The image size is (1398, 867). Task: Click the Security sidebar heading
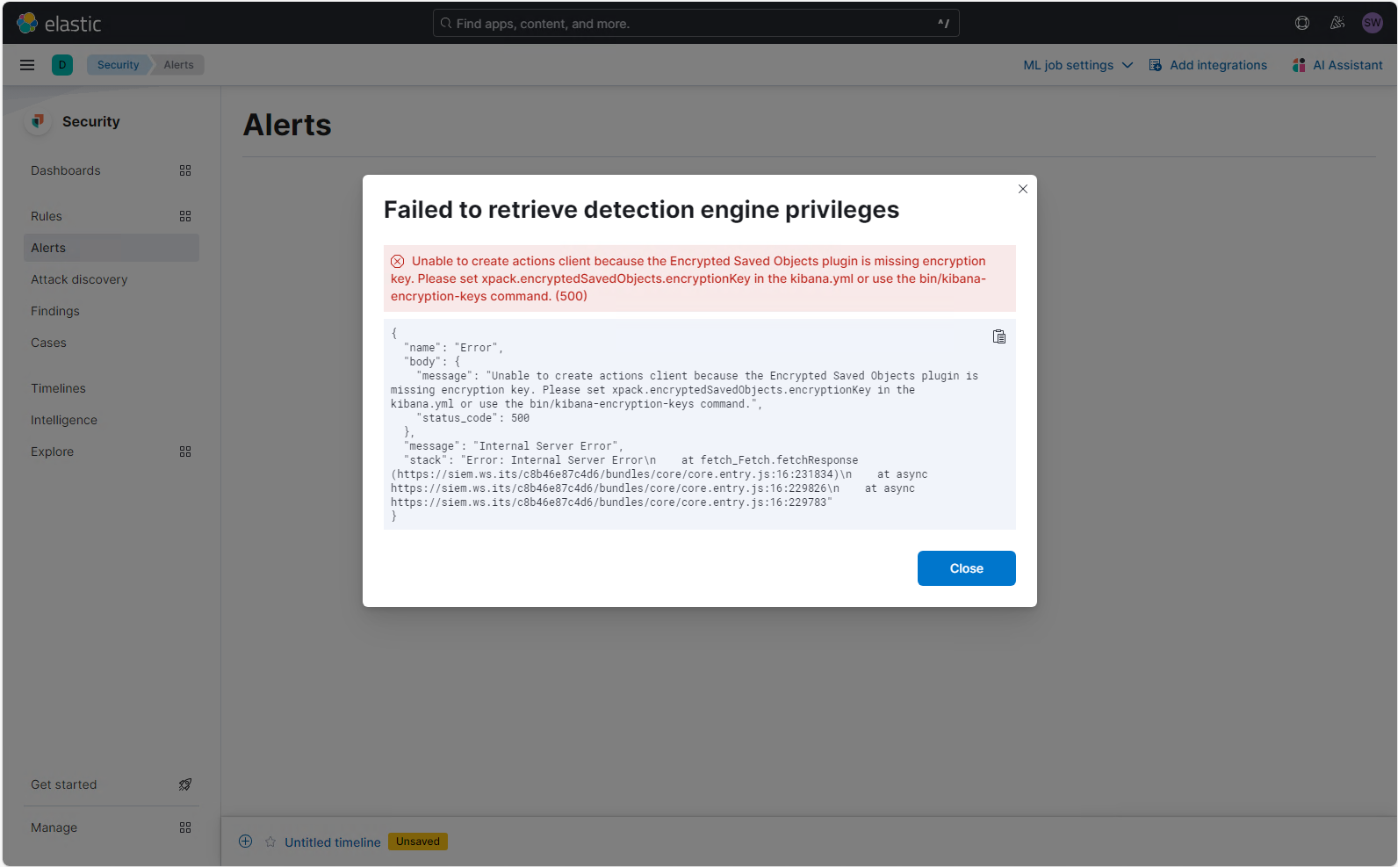91,121
